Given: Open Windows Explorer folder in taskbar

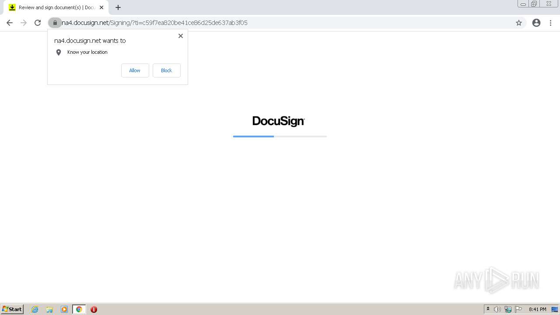Looking at the screenshot, I should [x=49, y=309].
